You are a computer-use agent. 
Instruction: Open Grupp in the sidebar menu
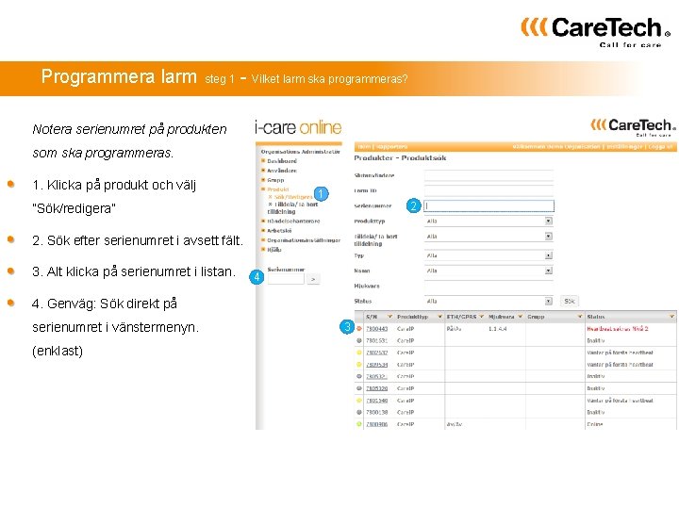click(275, 180)
